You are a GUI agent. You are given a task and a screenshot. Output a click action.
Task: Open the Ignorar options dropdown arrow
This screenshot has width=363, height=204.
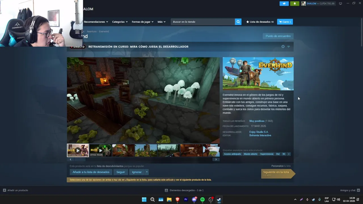tap(147, 172)
